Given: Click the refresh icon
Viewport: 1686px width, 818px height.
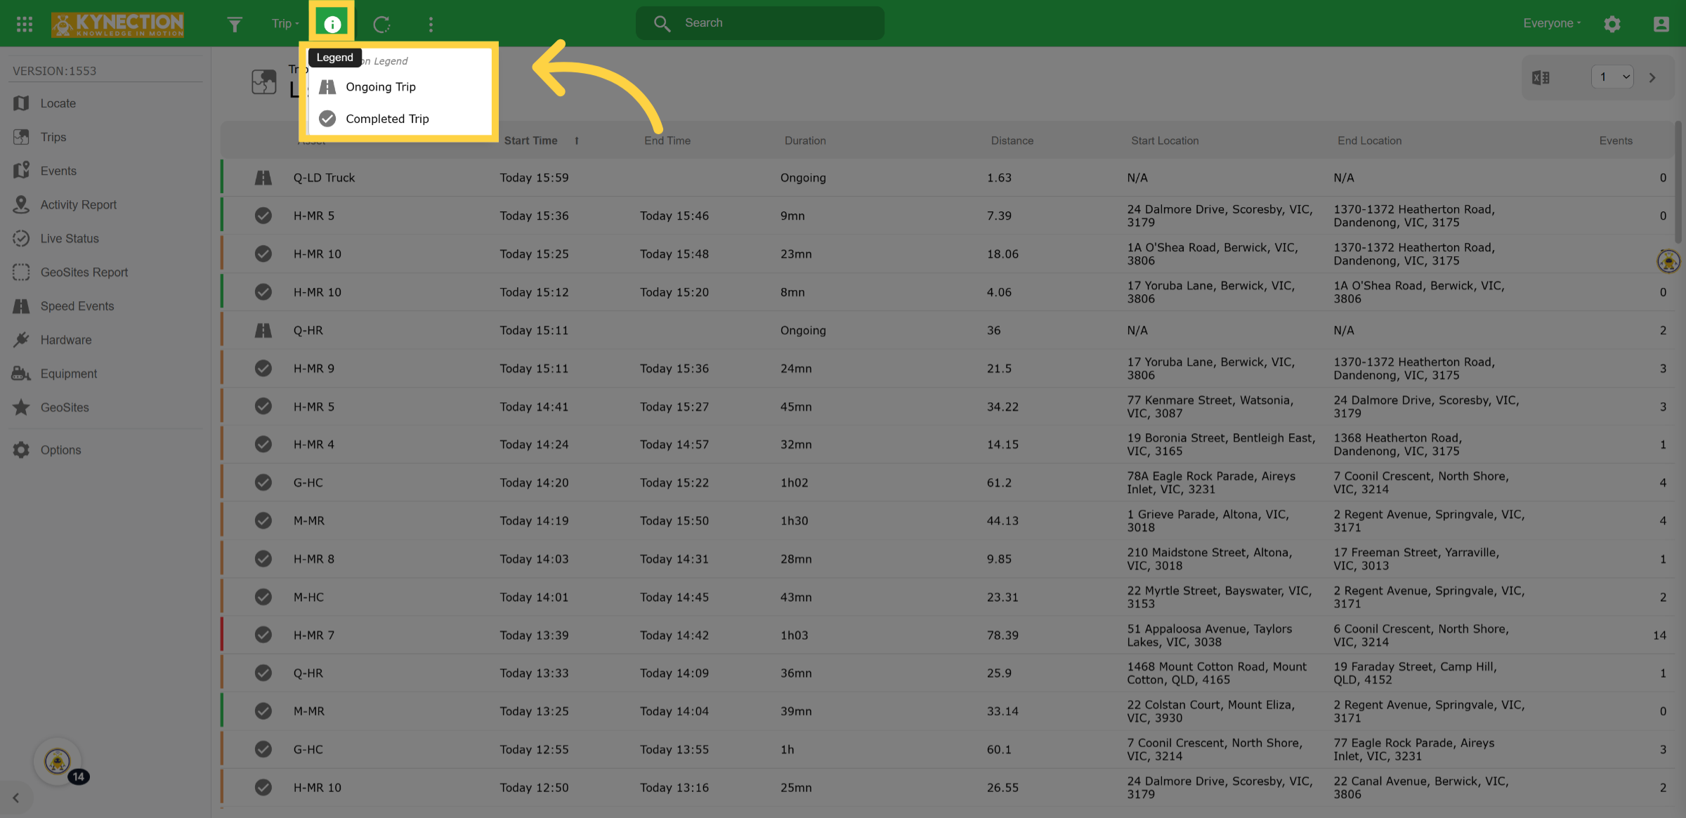Looking at the screenshot, I should [x=381, y=25].
